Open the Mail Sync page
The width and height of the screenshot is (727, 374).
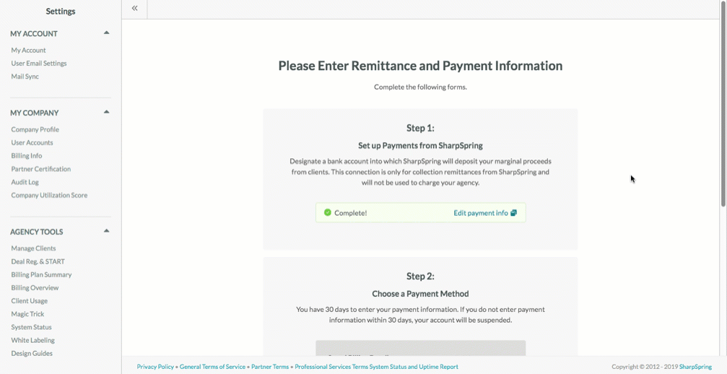pyautogui.click(x=25, y=77)
